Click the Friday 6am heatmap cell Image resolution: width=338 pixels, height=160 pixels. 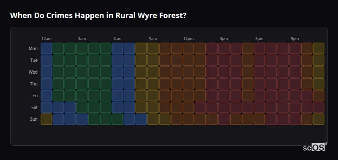click(x=117, y=96)
